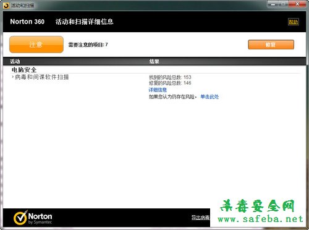Expand the 病毒和间谍软件扫描 row arrow
The height and width of the screenshot is (230, 309).
13,77
